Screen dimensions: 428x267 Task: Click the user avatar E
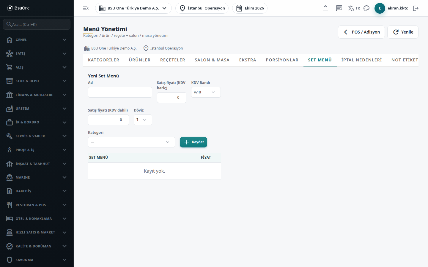coord(380,8)
